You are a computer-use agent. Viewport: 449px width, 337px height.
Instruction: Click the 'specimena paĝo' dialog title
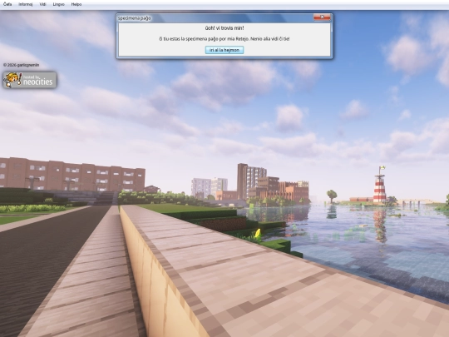coord(135,18)
